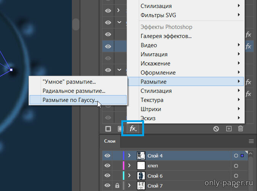Click the fx Add New Effect button
Image resolution: width=257 pixels, height=191 pixels.
[133, 129]
